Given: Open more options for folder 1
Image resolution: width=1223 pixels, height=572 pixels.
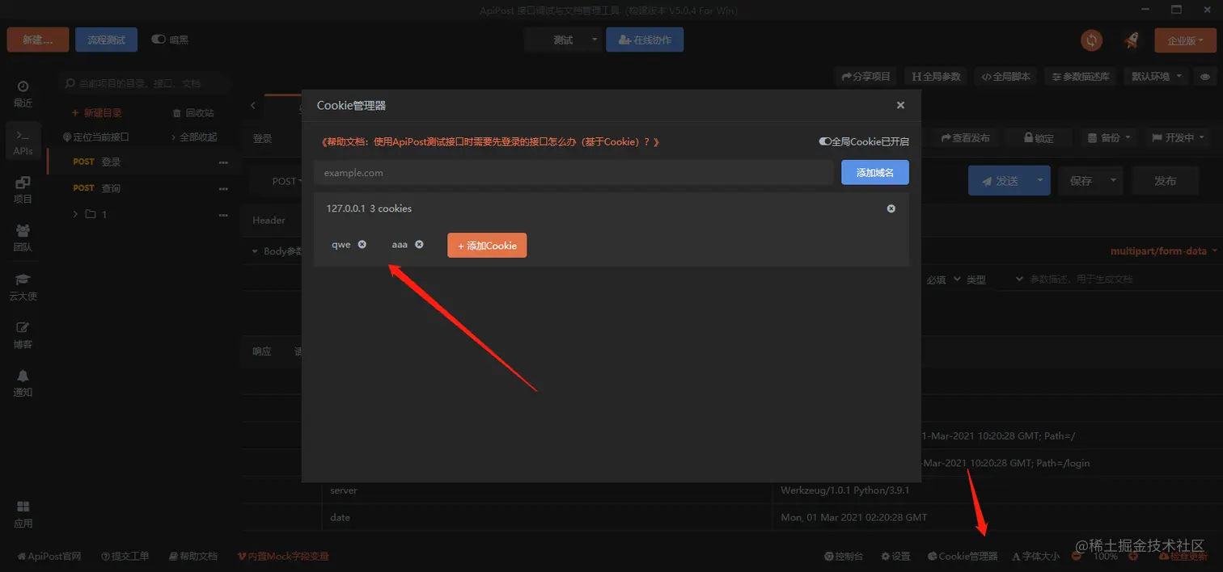Looking at the screenshot, I should [x=223, y=215].
